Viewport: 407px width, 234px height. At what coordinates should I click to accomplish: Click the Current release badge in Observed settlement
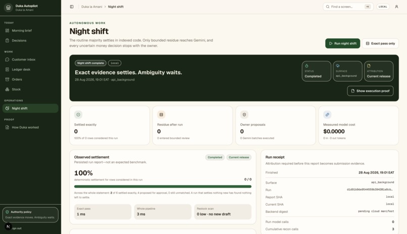click(x=239, y=157)
